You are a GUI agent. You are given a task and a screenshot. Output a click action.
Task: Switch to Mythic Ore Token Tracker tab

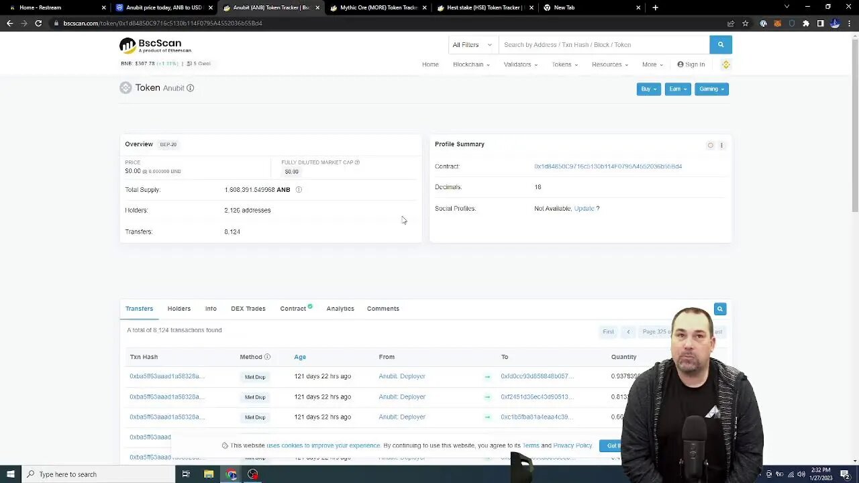(379, 7)
